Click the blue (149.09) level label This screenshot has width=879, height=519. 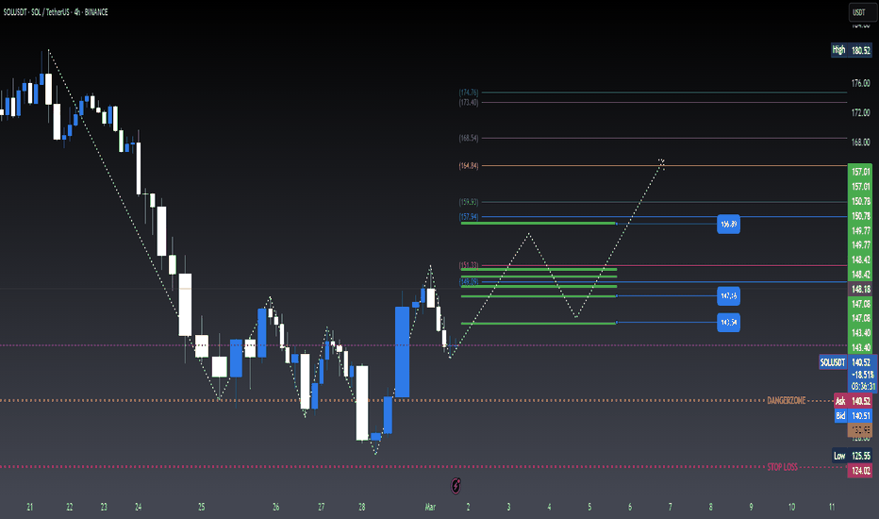(x=469, y=281)
